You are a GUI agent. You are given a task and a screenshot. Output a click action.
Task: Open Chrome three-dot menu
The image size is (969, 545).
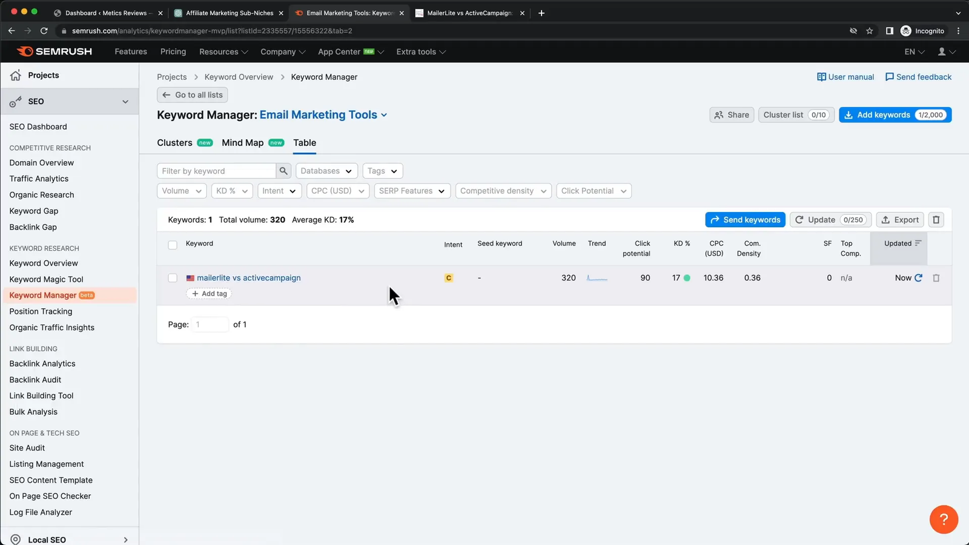pyautogui.click(x=958, y=31)
